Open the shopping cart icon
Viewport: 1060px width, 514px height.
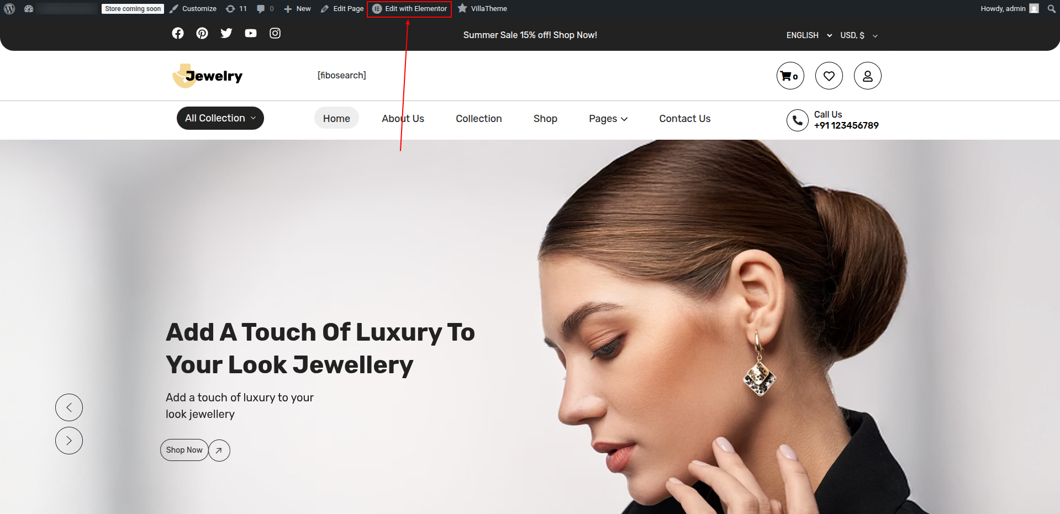790,76
